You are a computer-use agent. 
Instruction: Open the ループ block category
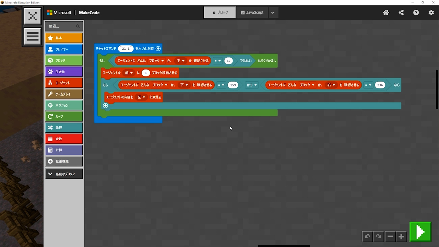click(x=64, y=116)
